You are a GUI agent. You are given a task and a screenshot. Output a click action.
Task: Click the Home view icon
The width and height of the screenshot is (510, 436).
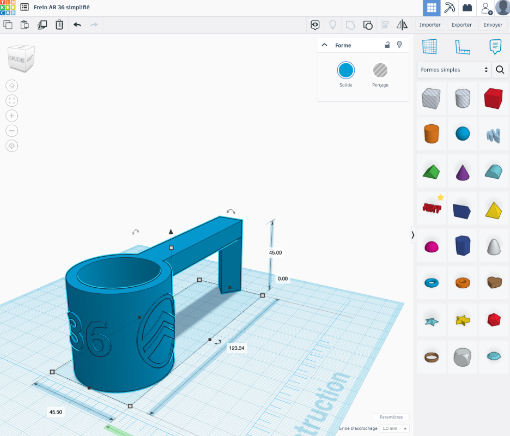tap(12, 86)
